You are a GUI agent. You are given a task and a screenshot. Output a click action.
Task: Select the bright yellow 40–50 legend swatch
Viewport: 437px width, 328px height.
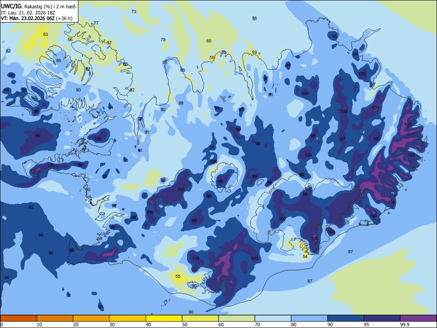tap(164, 318)
